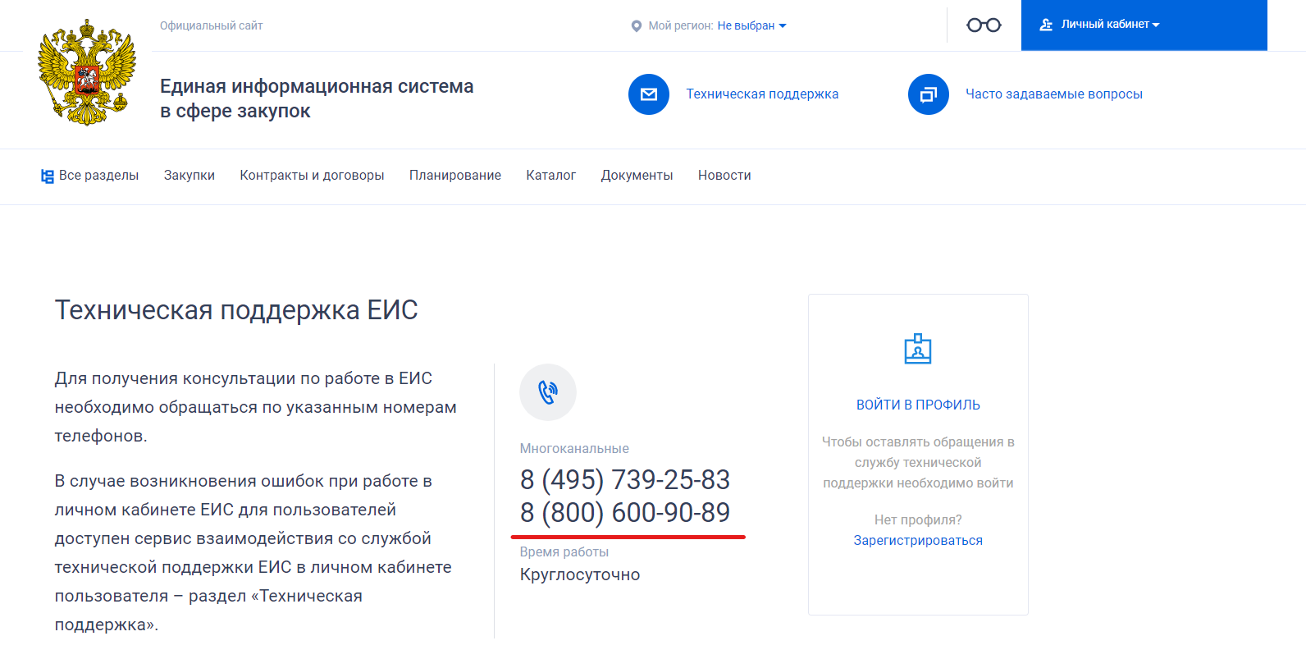
Task: Expand the Личный кабинет dropdown
Action: pos(1111,25)
